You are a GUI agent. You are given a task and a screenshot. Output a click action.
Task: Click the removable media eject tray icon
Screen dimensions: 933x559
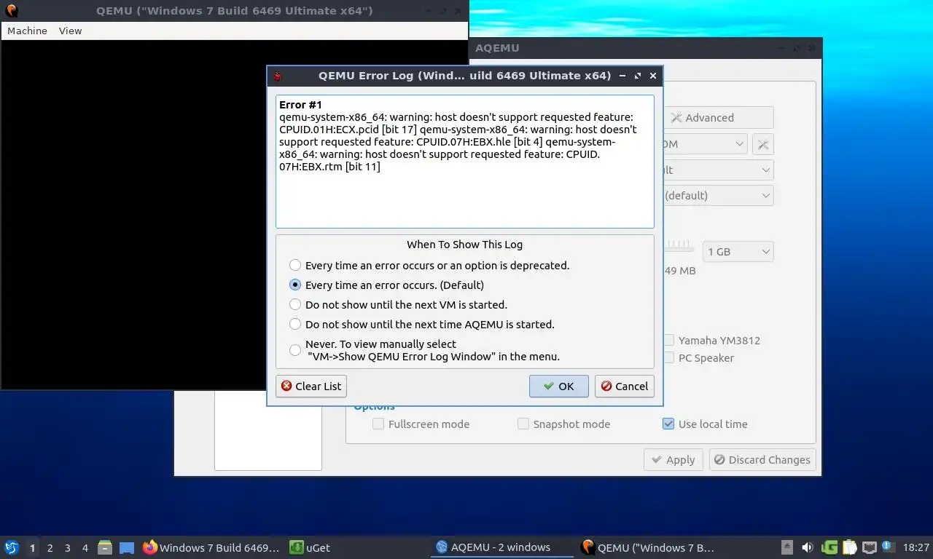click(787, 547)
